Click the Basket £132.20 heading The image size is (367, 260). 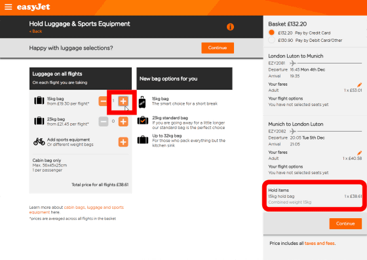coord(288,24)
